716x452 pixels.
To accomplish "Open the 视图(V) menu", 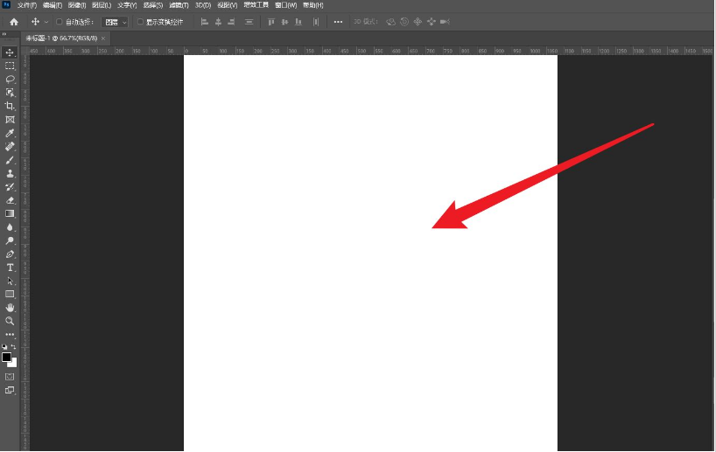I will pyautogui.click(x=227, y=5).
